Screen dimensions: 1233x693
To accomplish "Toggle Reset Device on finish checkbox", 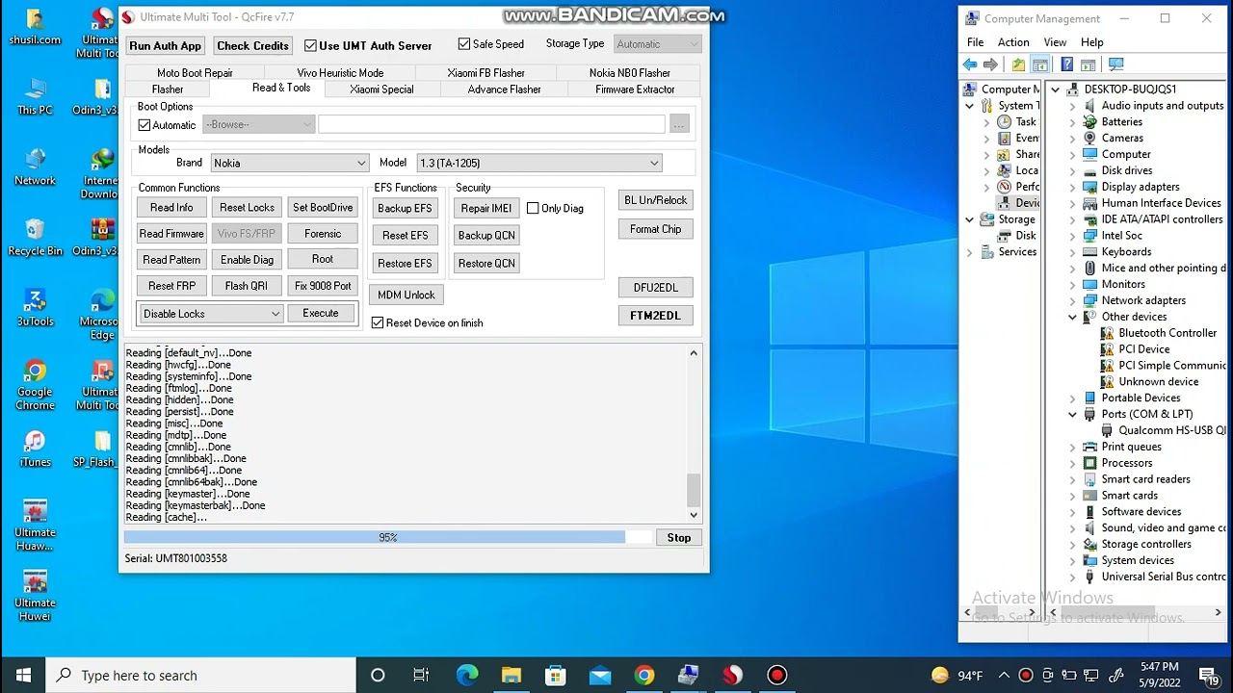I will 378,322.
